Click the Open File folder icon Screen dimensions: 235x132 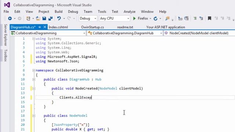(x=38, y=19)
